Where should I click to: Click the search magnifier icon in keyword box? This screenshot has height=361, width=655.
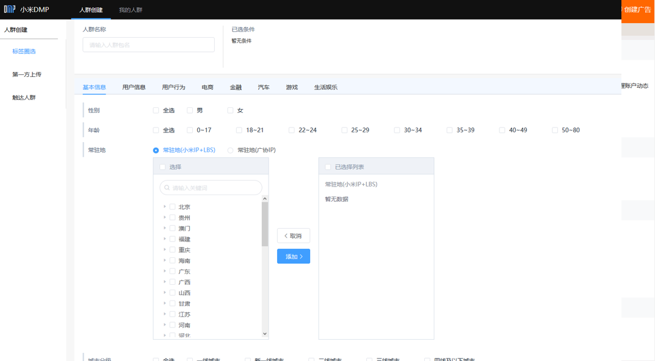click(x=166, y=187)
